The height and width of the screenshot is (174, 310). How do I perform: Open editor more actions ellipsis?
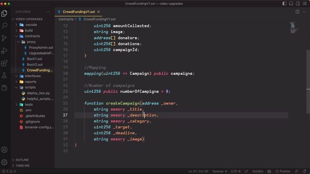coord(304,12)
